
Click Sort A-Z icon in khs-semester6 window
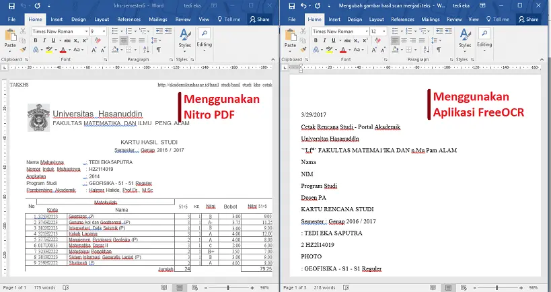(x=146, y=50)
